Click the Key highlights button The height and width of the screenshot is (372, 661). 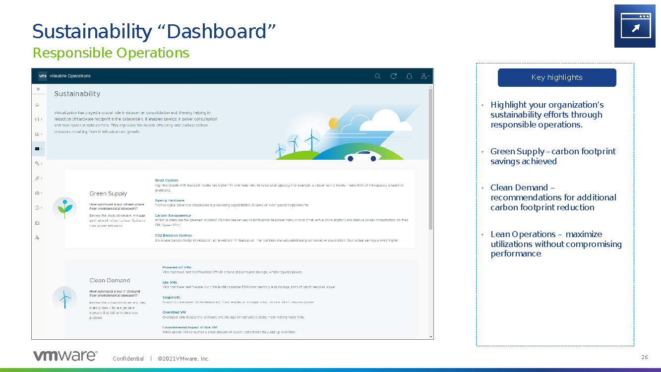[x=556, y=77]
